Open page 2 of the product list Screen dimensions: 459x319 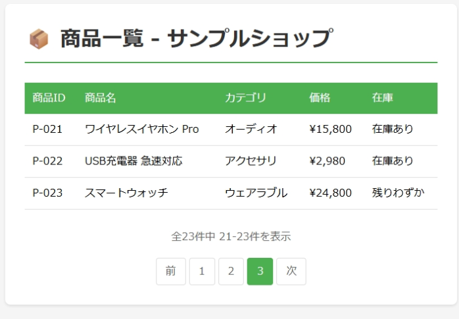[x=231, y=271]
